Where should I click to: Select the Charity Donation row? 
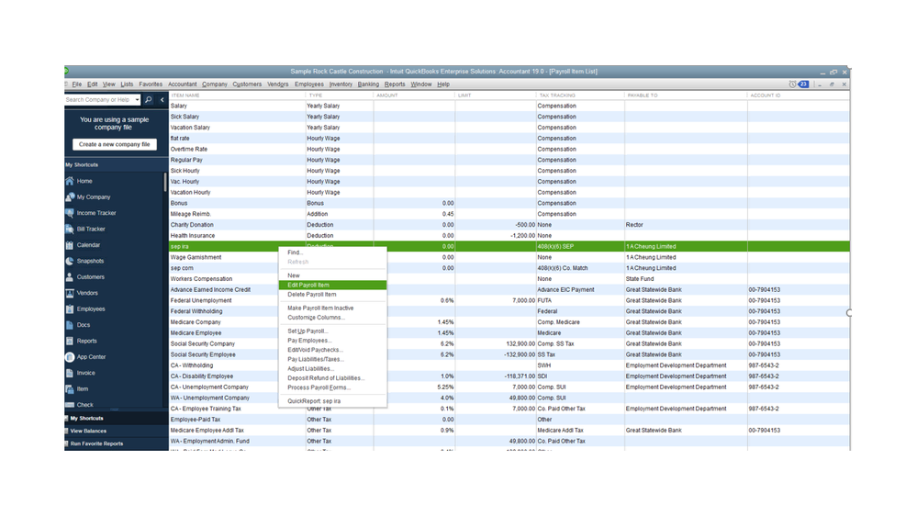point(509,225)
